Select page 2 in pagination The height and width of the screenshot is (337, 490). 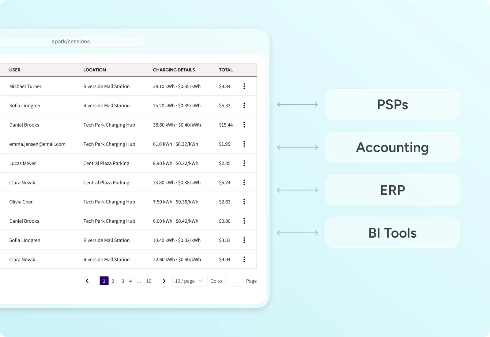click(113, 281)
